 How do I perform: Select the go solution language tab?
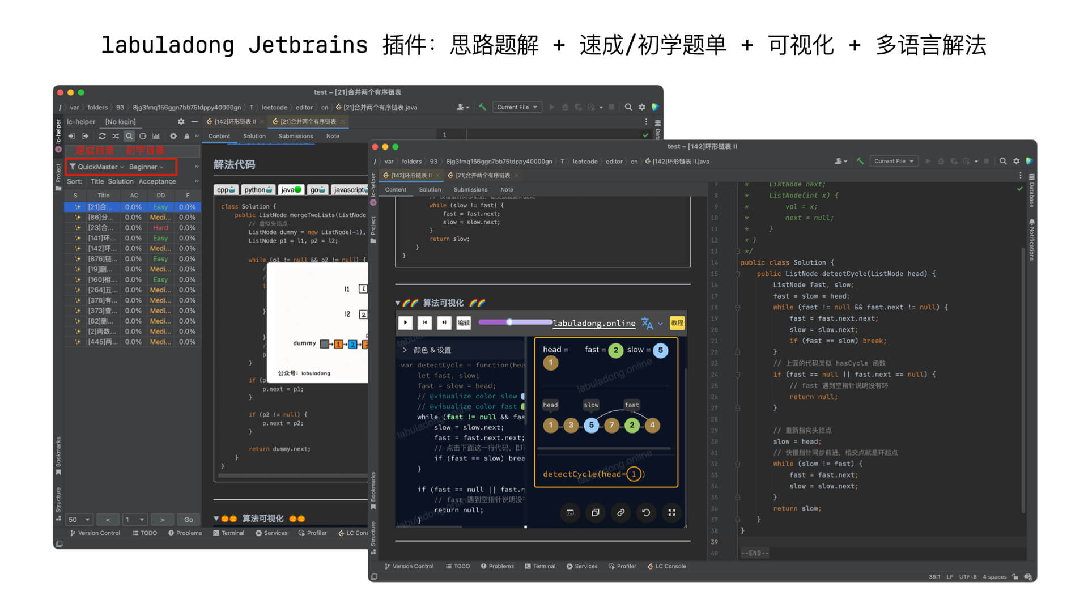pos(317,190)
